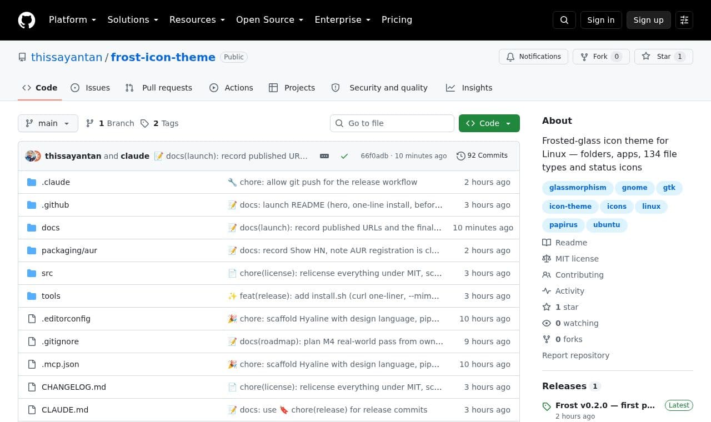711x422 pixels.
Task: Open the search magnifier button
Action: [x=564, y=20]
